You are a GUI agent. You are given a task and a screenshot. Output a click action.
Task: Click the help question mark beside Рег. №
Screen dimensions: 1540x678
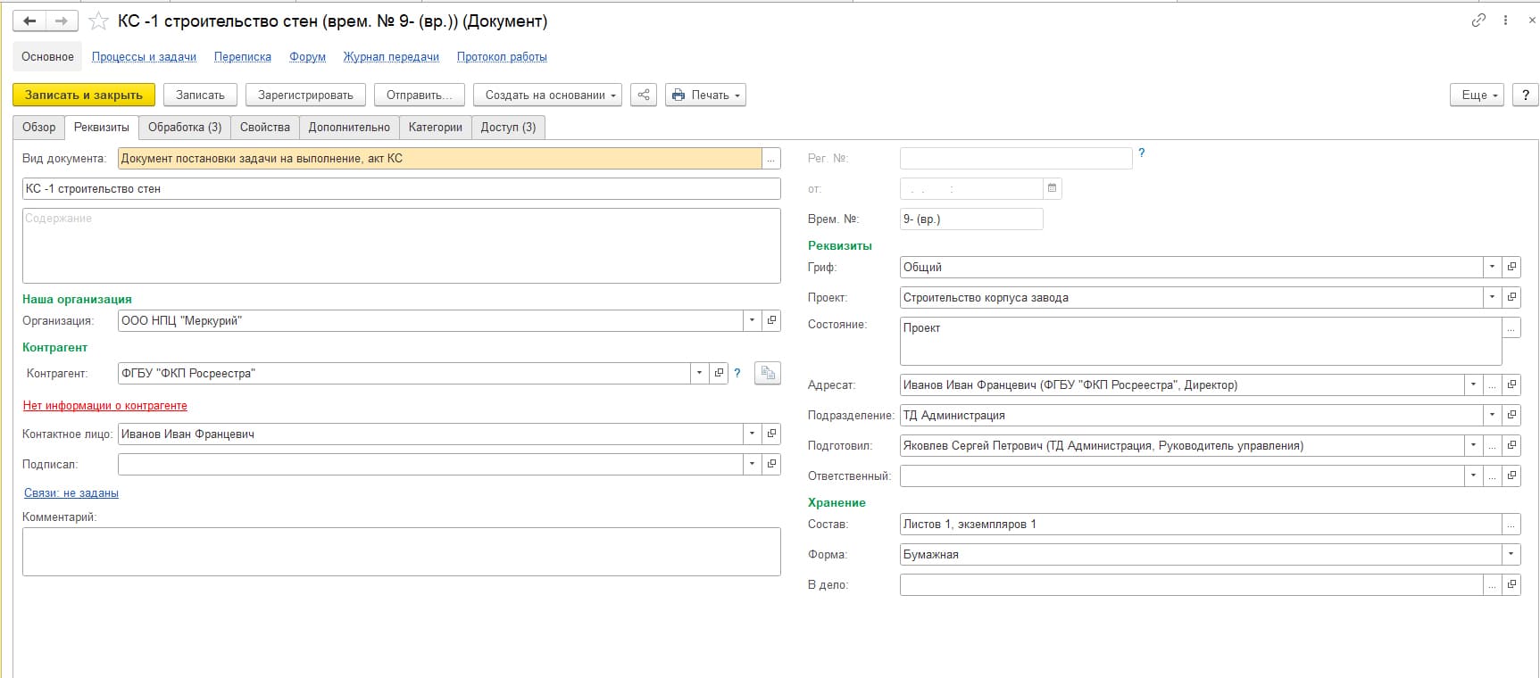(1141, 153)
